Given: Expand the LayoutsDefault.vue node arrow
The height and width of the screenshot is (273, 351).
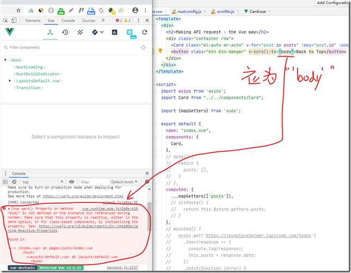Looking at the screenshot, I should click(x=10, y=80).
